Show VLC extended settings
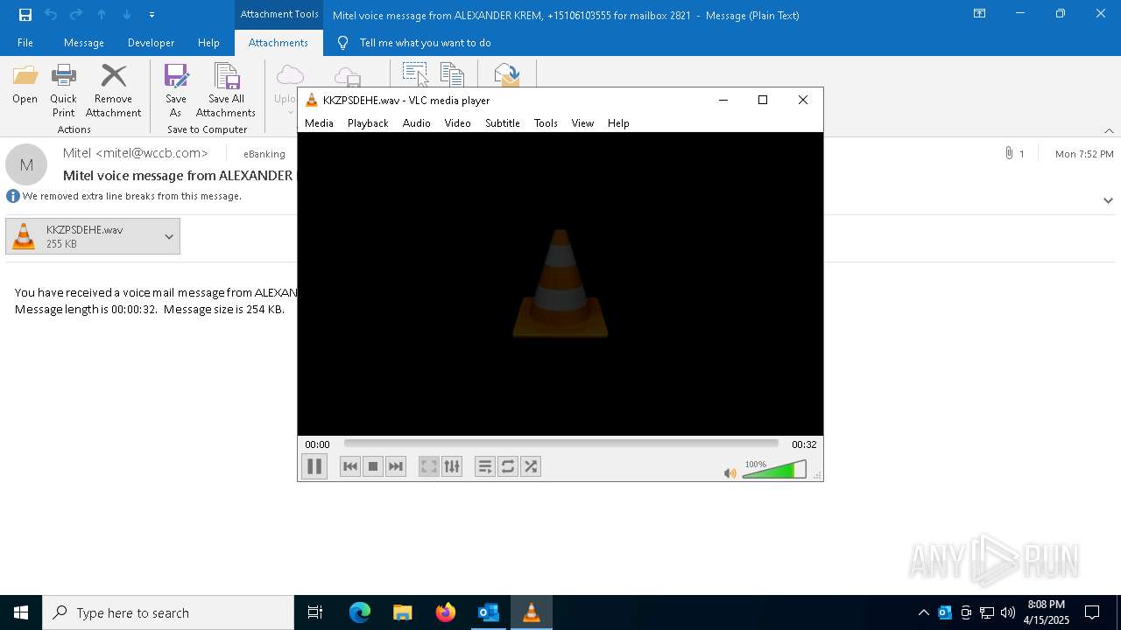 (x=452, y=466)
